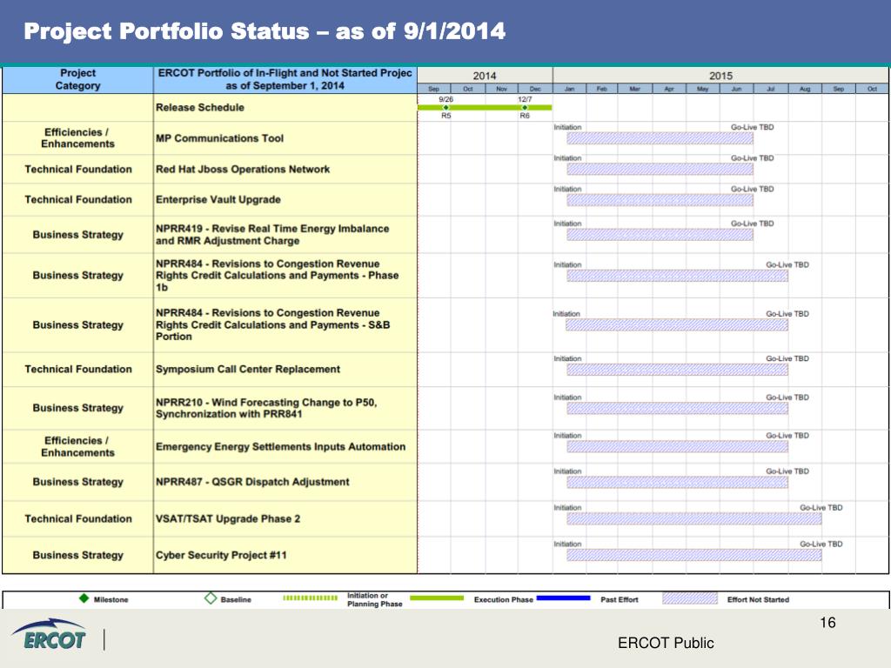
Task: Select the VSAT/TSAT Upgrade Phase 2 bar
Action: [x=693, y=518]
